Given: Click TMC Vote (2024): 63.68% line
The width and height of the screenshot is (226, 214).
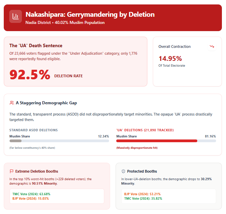Looking at the screenshot, I should (31, 194).
